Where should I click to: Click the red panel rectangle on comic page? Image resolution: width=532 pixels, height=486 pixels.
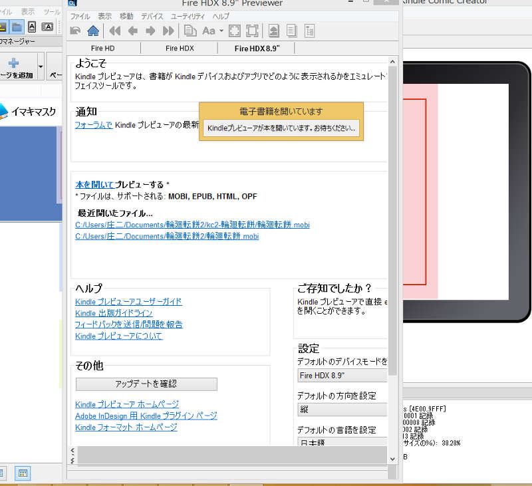pos(414,191)
